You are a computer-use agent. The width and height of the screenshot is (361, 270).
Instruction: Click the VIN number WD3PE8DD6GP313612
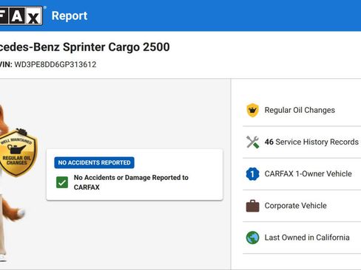pos(55,64)
